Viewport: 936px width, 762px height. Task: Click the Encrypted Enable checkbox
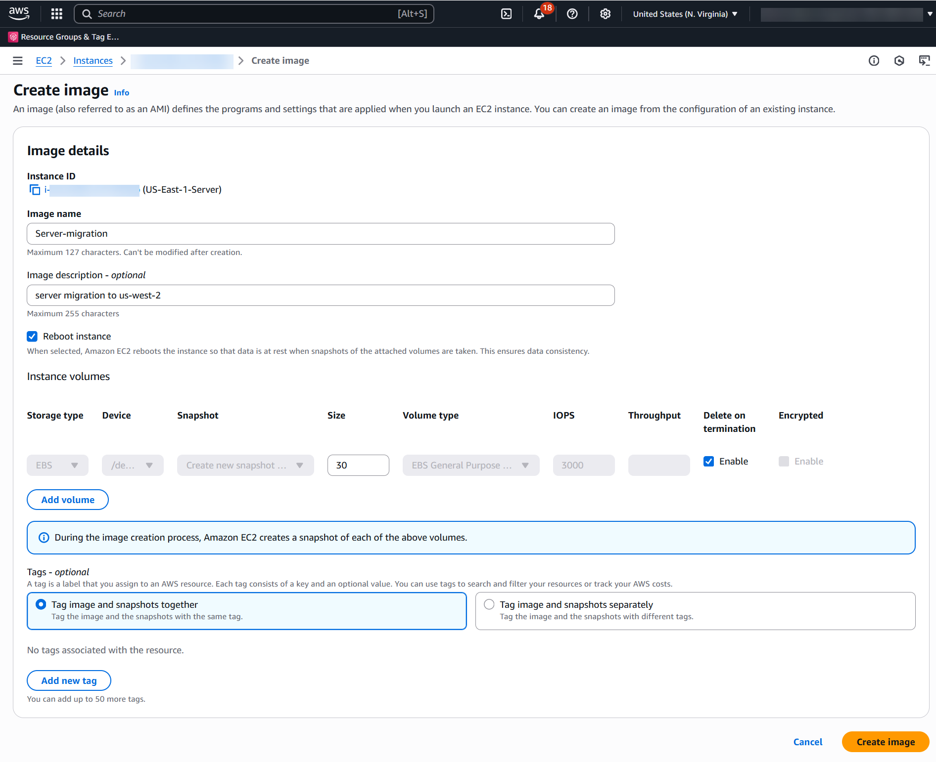point(784,462)
